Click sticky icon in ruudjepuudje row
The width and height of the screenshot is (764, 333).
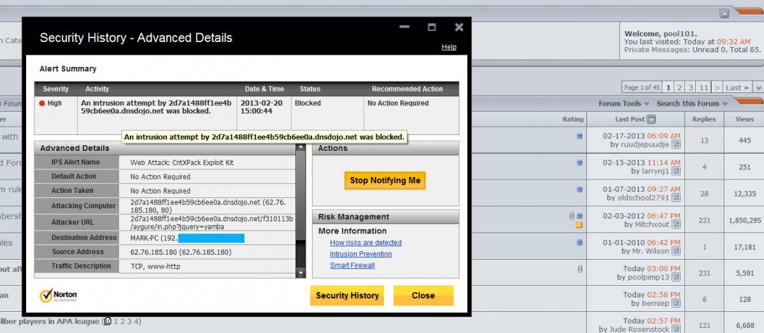579,136
